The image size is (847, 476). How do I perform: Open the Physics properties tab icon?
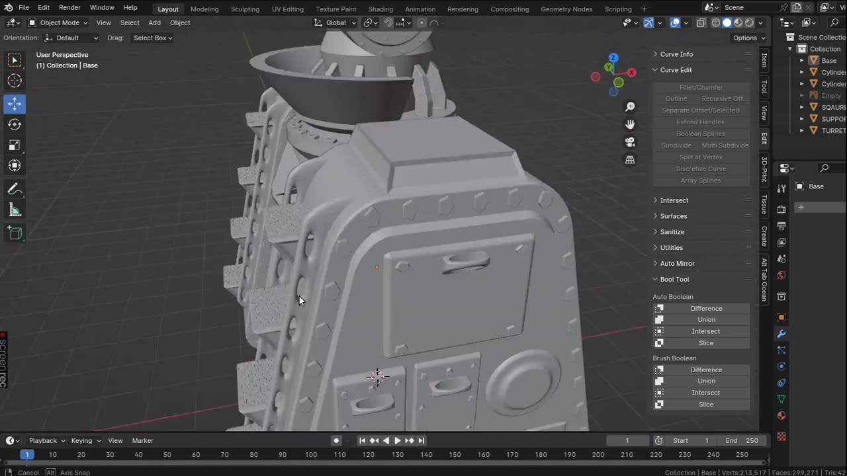[781, 366]
